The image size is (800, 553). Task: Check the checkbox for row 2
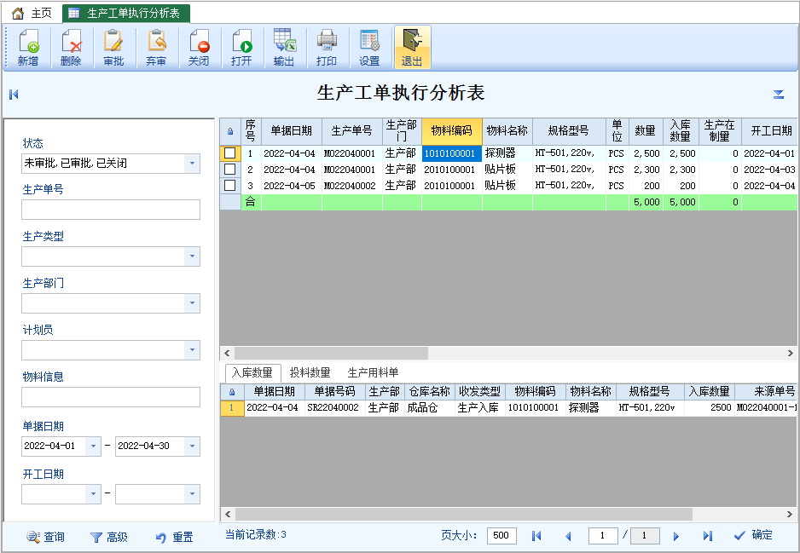[x=230, y=170]
